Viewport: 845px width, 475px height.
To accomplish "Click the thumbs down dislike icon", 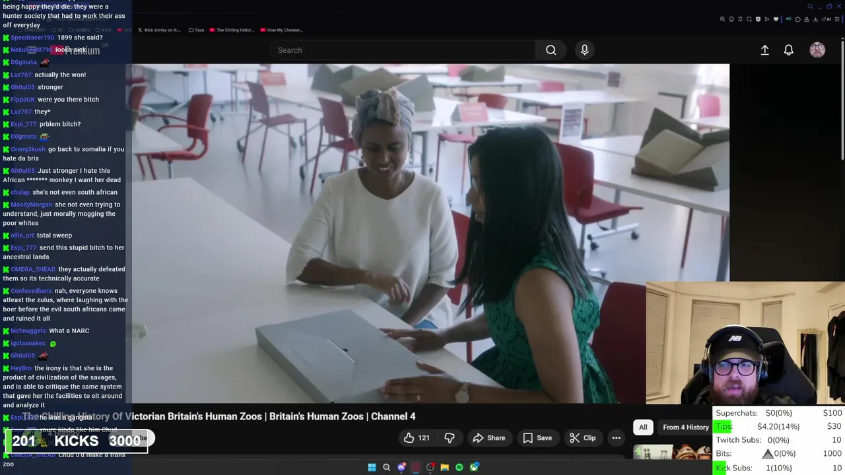I will coord(450,437).
